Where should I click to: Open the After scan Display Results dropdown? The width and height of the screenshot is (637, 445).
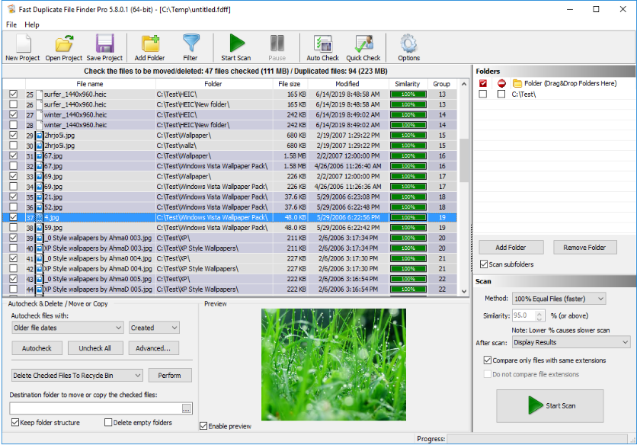[571, 342]
